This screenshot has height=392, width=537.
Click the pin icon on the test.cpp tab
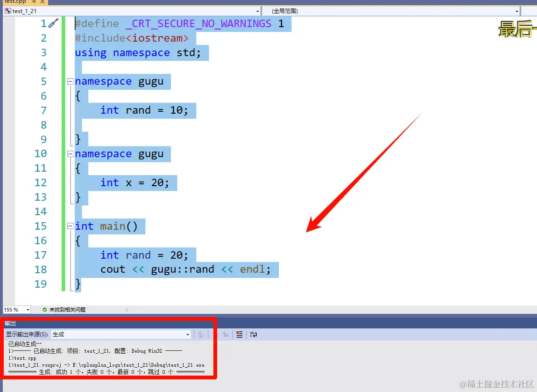pyautogui.click(x=34, y=2)
